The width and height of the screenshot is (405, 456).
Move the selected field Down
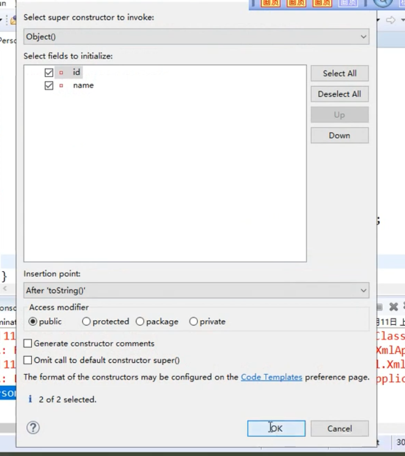[340, 135]
